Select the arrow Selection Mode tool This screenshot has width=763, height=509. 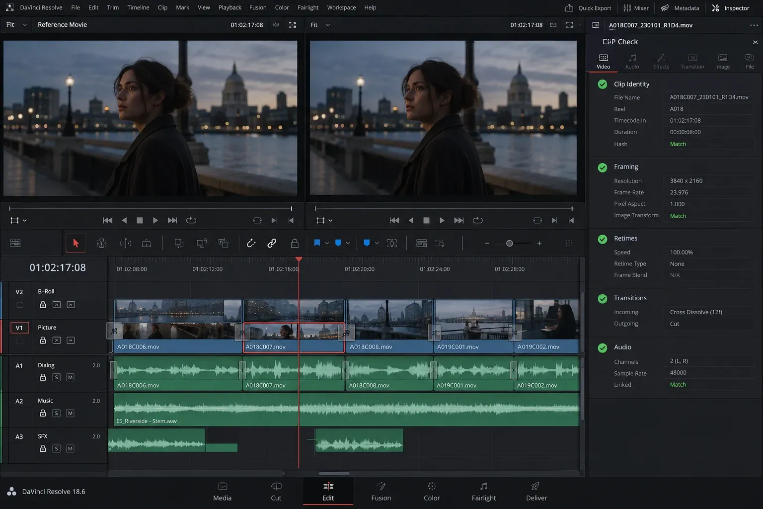(76, 243)
